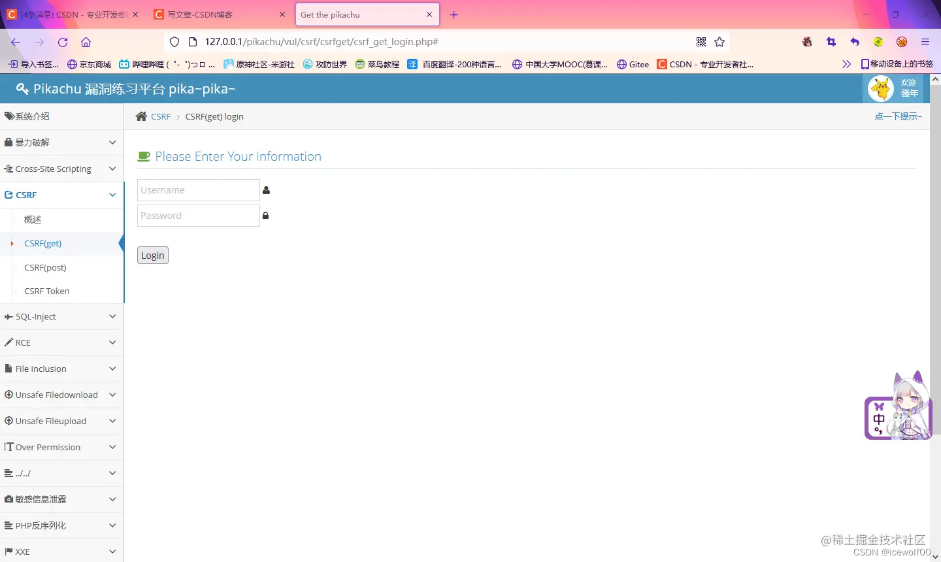Expand the File Inclusion menu
The width and height of the screenshot is (941, 562).
(61, 369)
